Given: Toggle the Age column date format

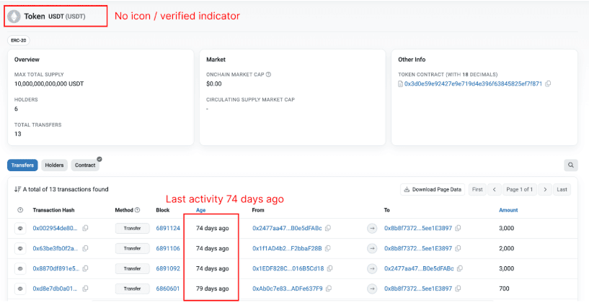Looking at the screenshot, I should coord(201,210).
